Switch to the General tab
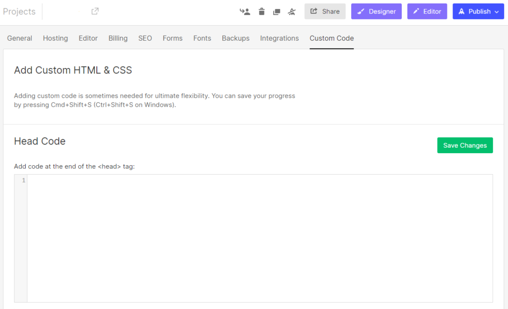 (x=19, y=38)
